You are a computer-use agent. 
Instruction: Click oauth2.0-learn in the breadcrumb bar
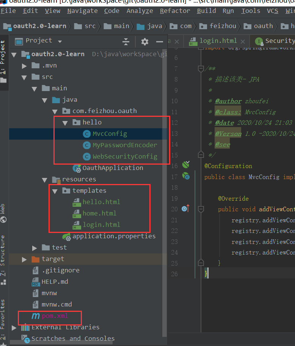coord(35,26)
